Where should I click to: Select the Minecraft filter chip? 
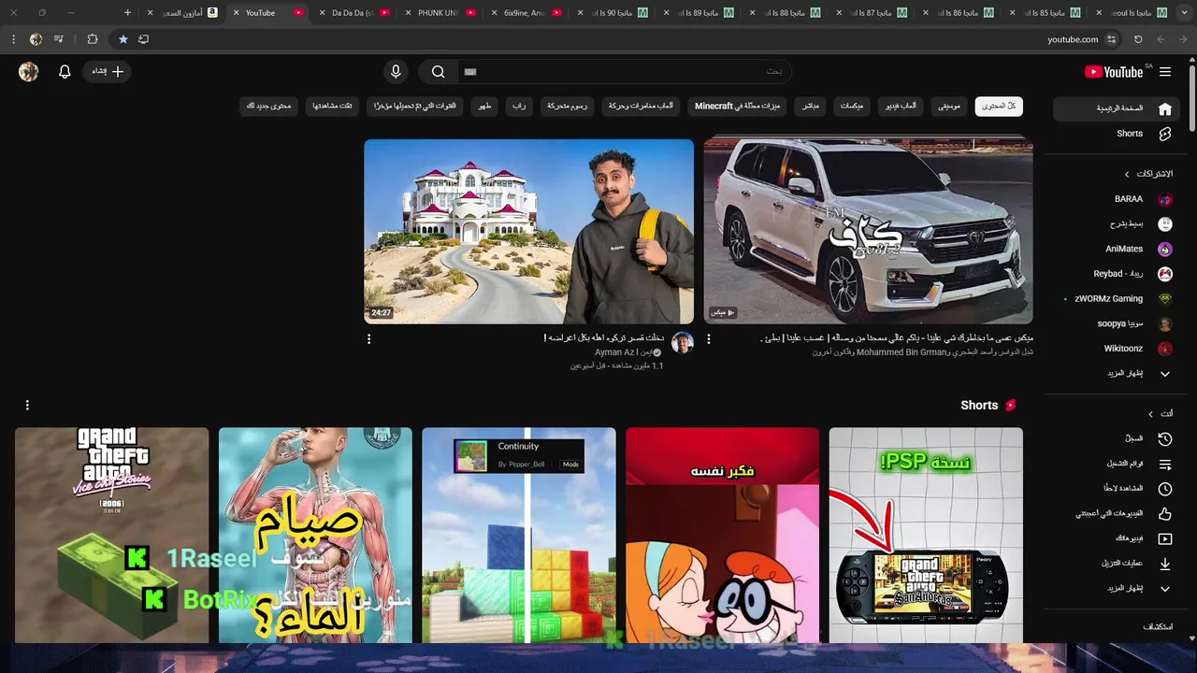[739, 107]
